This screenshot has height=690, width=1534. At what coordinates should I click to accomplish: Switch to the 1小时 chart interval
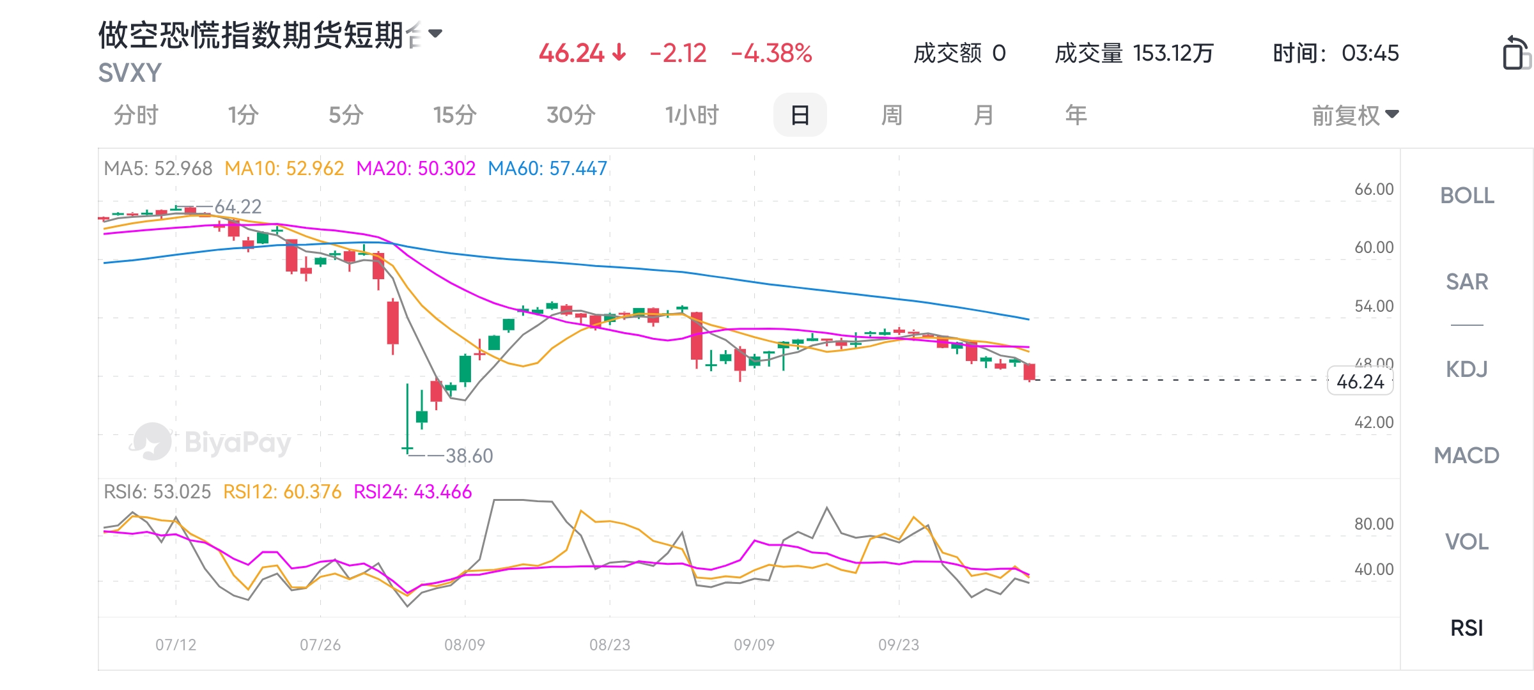(692, 116)
